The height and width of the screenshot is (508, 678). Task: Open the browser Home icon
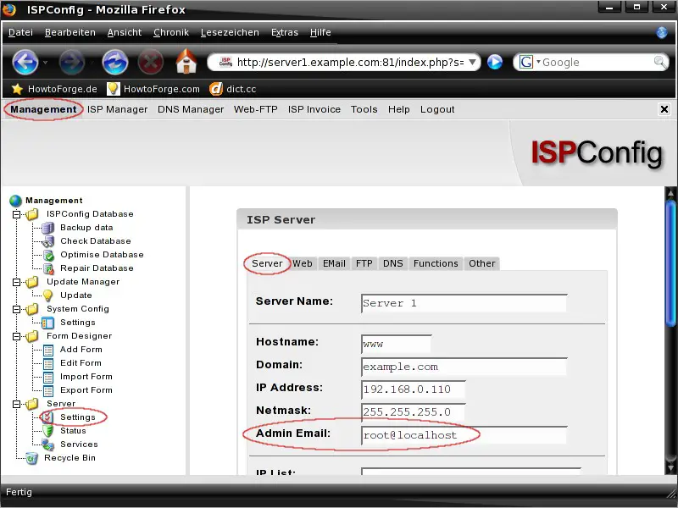(186, 61)
